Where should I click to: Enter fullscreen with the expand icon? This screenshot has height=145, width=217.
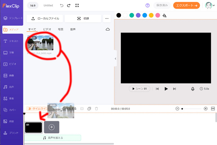(x=77, y=5)
